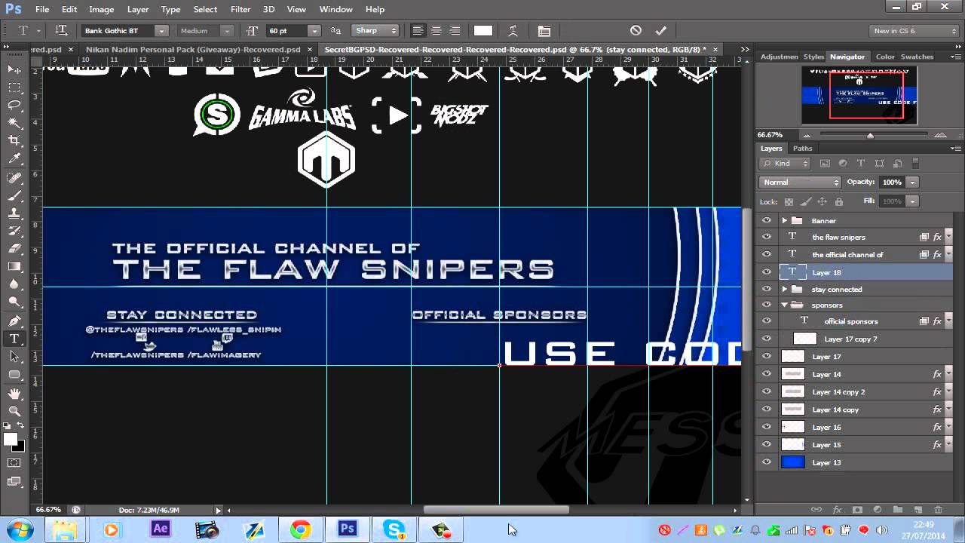Select the Brush tool

[14, 195]
